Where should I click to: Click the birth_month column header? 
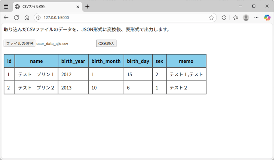pos(106,61)
